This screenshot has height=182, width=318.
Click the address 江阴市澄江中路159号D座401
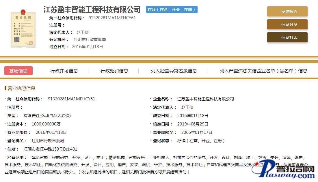(x=50, y=149)
